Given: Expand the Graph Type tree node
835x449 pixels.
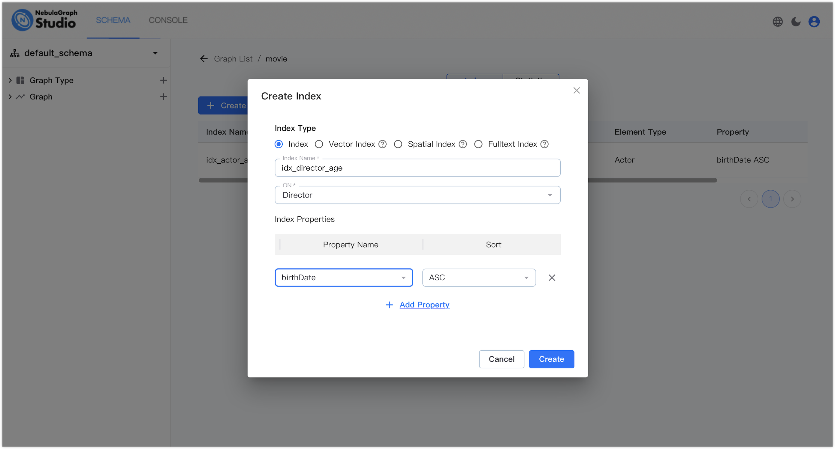Looking at the screenshot, I should (10, 80).
